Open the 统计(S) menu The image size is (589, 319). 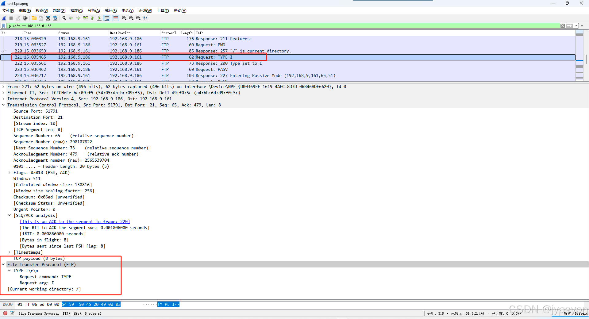point(110,10)
